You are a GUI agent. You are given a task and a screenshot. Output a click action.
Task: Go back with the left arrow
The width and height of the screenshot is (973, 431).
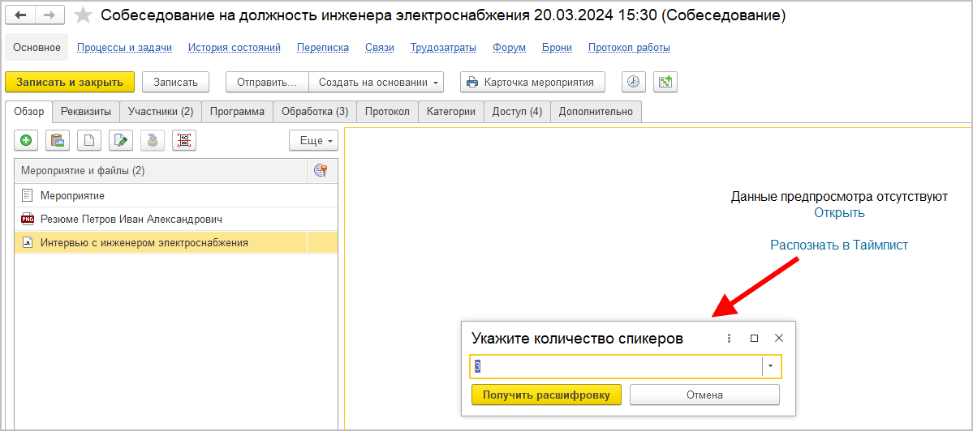[21, 16]
